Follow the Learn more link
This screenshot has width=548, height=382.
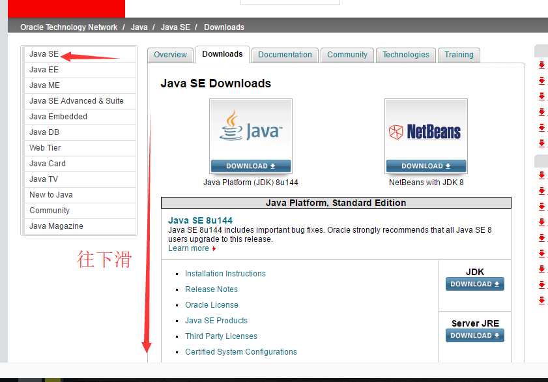pyautogui.click(x=188, y=248)
